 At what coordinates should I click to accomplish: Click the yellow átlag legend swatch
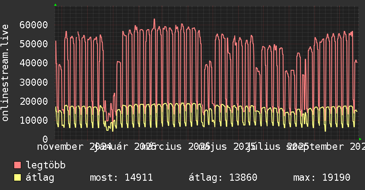click(x=17, y=178)
